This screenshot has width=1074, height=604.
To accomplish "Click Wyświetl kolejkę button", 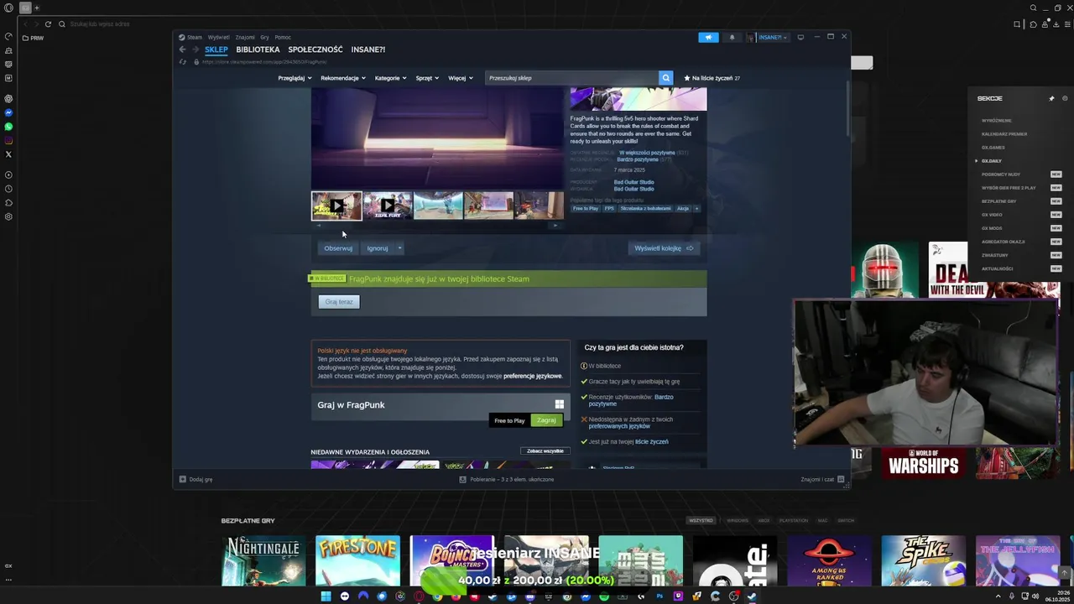I will [x=664, y=248].
